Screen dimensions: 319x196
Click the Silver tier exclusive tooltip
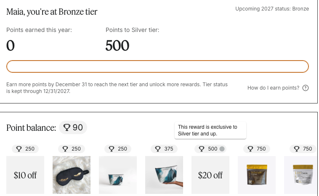210,130
